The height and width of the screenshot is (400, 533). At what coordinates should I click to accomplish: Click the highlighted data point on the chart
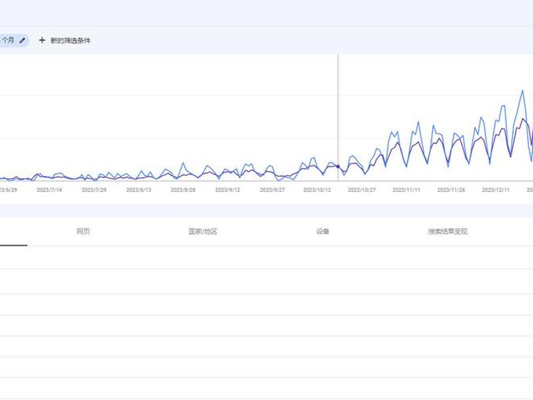coord(338,166)
